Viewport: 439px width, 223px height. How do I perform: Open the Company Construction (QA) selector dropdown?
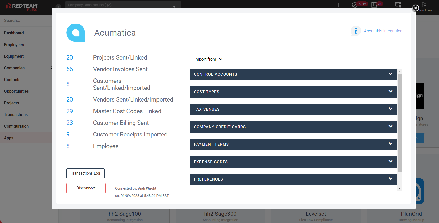click(x=123, y=5)
